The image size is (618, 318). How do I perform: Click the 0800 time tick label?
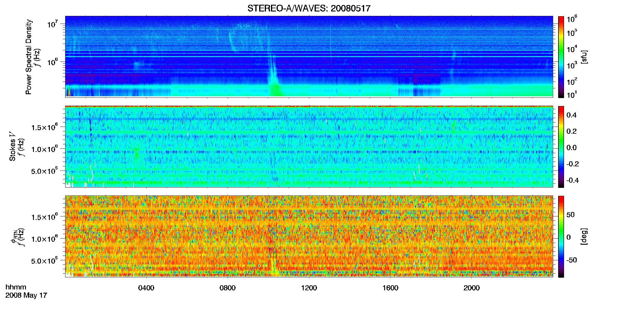(x=228, y=288)
